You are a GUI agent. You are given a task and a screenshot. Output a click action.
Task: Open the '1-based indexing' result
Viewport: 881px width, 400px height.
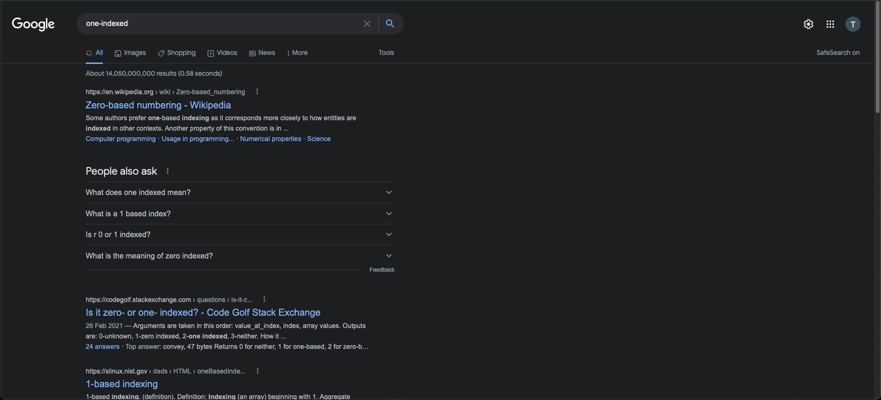122,384
